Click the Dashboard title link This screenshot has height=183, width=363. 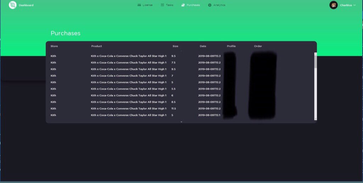tap(26, 5)
